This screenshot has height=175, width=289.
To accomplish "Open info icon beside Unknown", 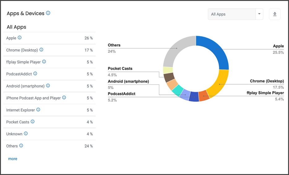I will [x=26, y=133].
